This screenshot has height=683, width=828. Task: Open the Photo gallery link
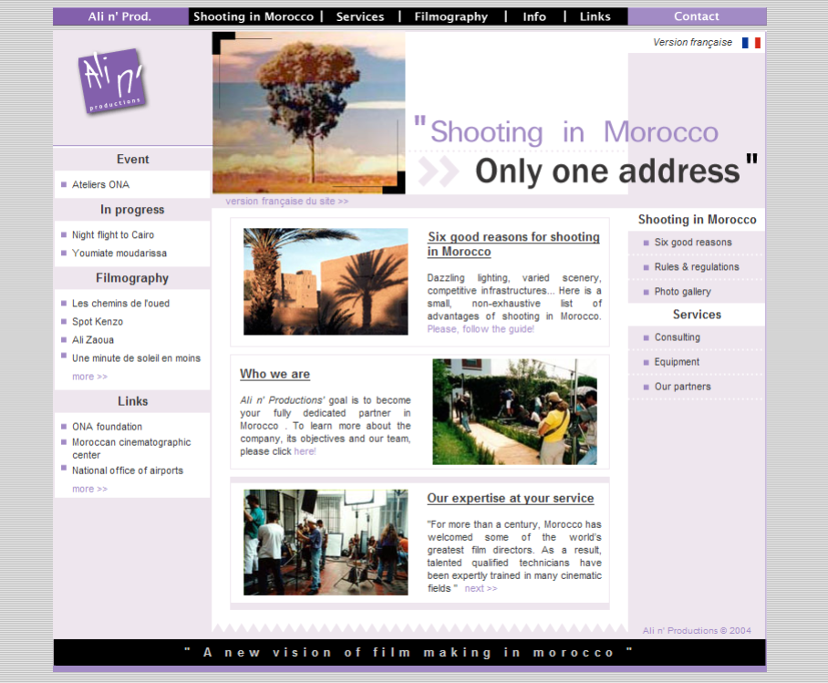682,292
